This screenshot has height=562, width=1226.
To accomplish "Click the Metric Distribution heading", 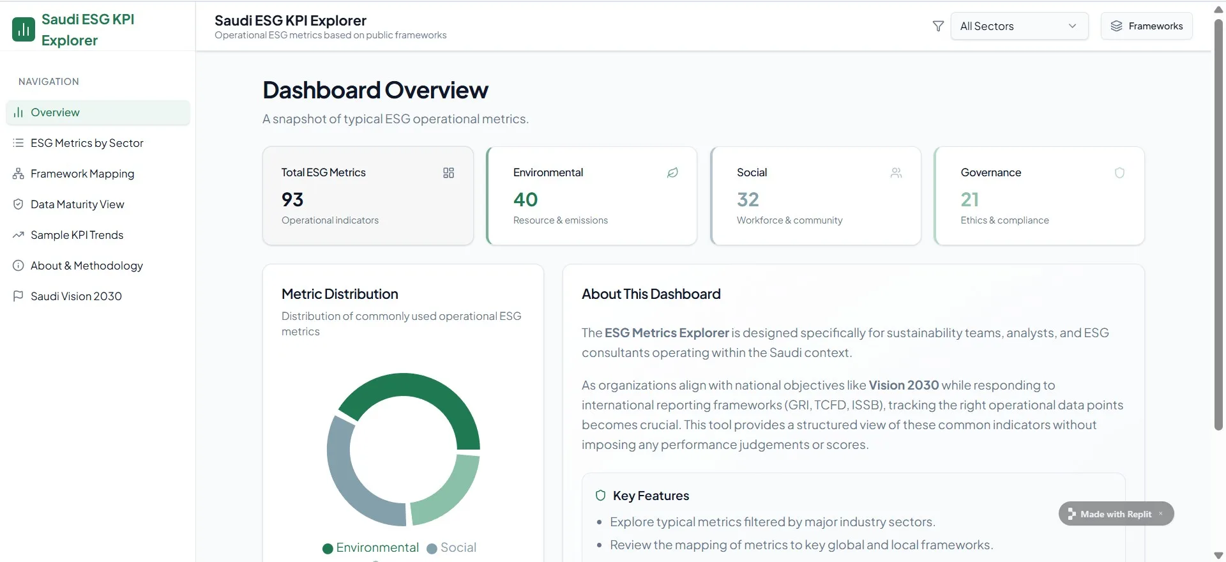I will click(340, 294).
